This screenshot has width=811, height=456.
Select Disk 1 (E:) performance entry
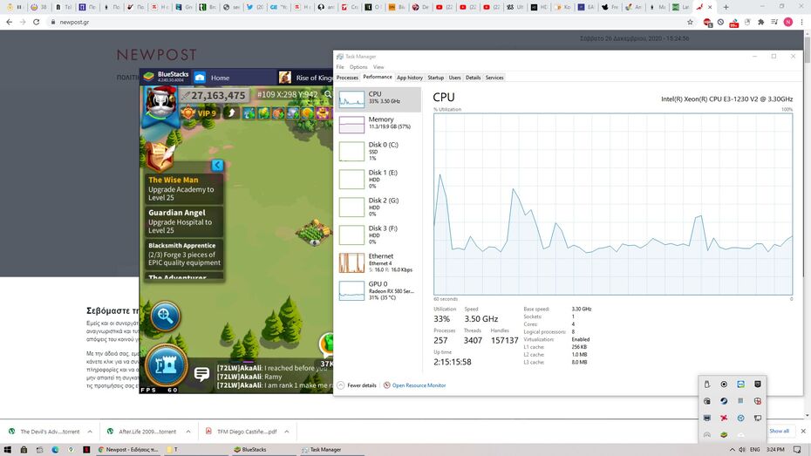tap(378, 179)
